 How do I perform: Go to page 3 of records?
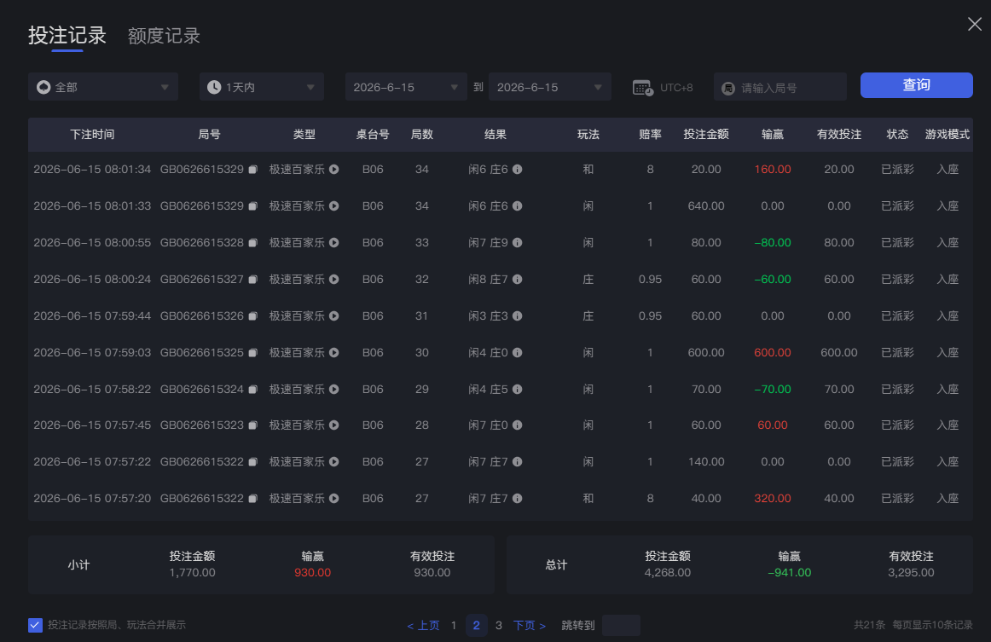pos(499,625)
